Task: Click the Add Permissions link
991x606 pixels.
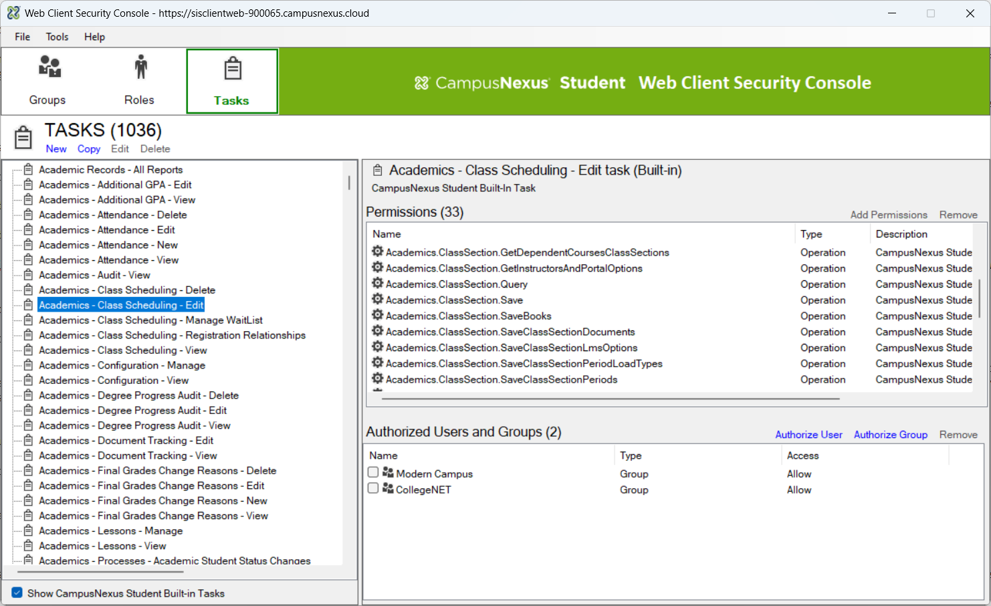Action: (889, 215)
